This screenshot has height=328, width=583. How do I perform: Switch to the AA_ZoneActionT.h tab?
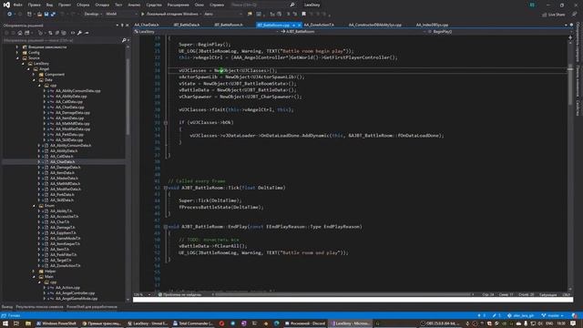[319, 25]
